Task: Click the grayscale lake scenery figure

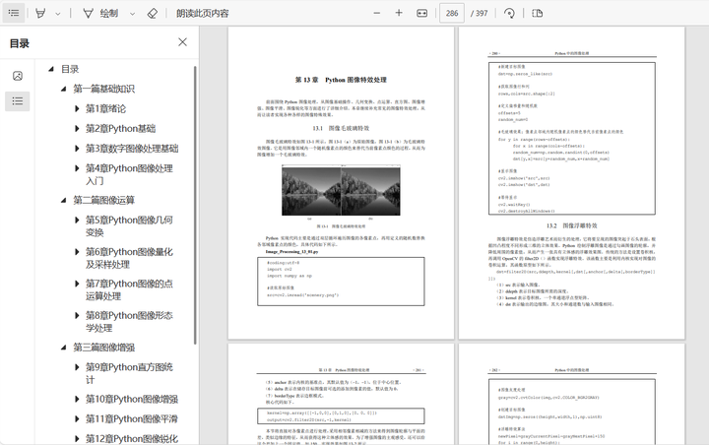Action: (x=341, y=190)
